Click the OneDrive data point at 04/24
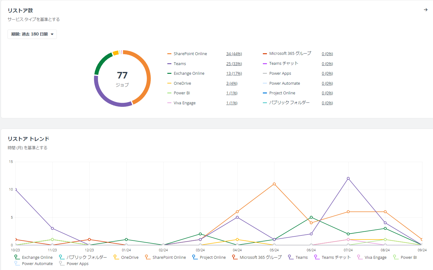This screenshot has height=270, width=433. [237, 239]
